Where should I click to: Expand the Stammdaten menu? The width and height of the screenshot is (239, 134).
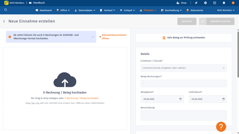click(85, 10)
